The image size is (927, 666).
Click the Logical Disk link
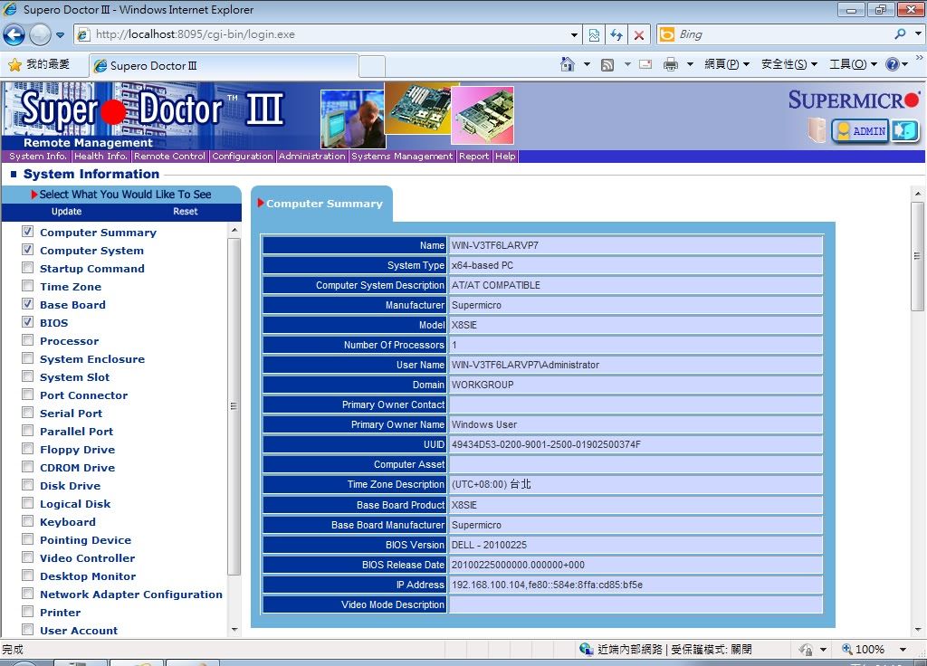75,504
